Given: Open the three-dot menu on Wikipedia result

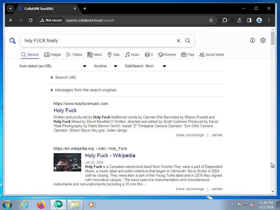Looking at the screenshot, I should (x=208, y=189).
